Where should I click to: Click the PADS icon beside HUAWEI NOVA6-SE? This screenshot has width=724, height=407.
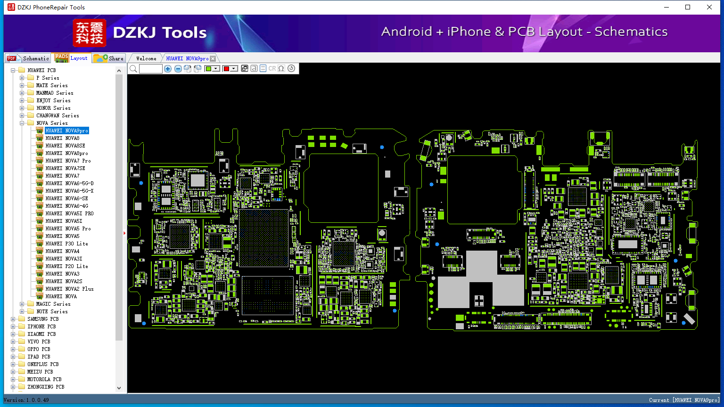coord(40,198)
